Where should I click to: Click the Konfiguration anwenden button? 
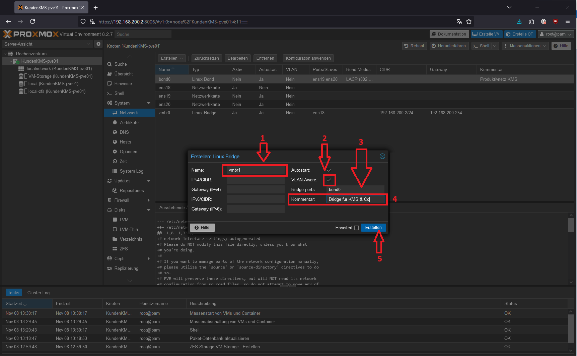click(308, 58)
